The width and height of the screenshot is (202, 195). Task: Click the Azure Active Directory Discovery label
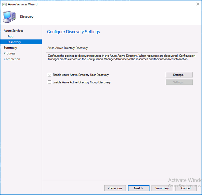point(67,48)
